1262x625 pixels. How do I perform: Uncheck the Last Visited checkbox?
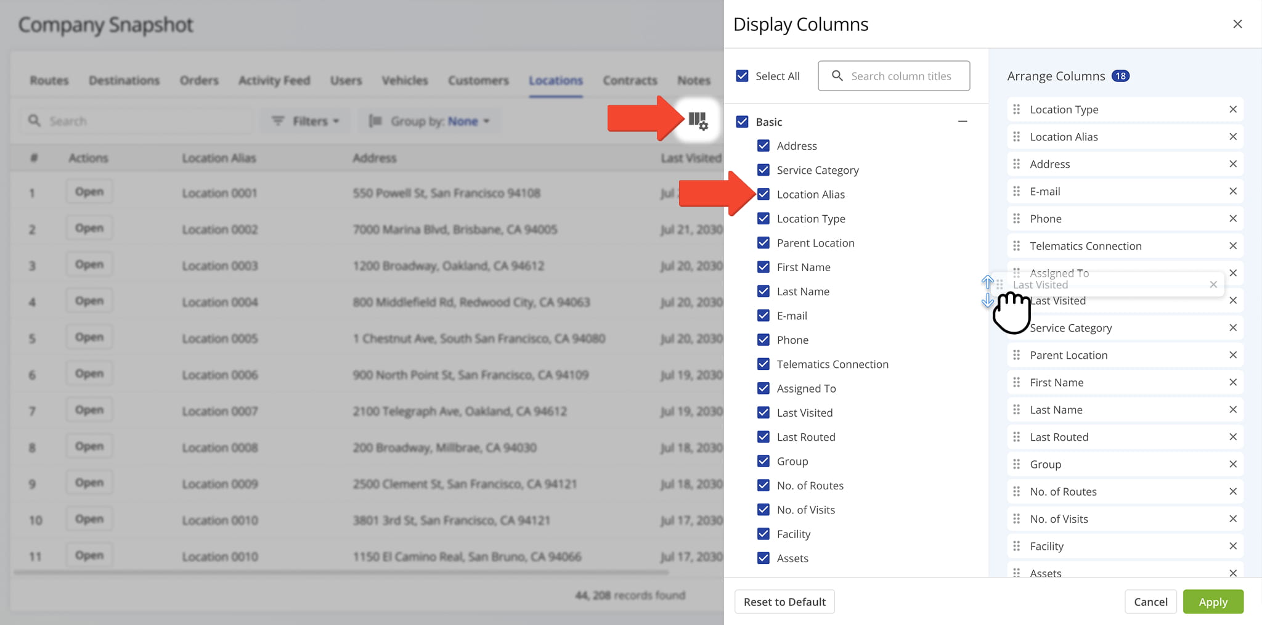763,412
